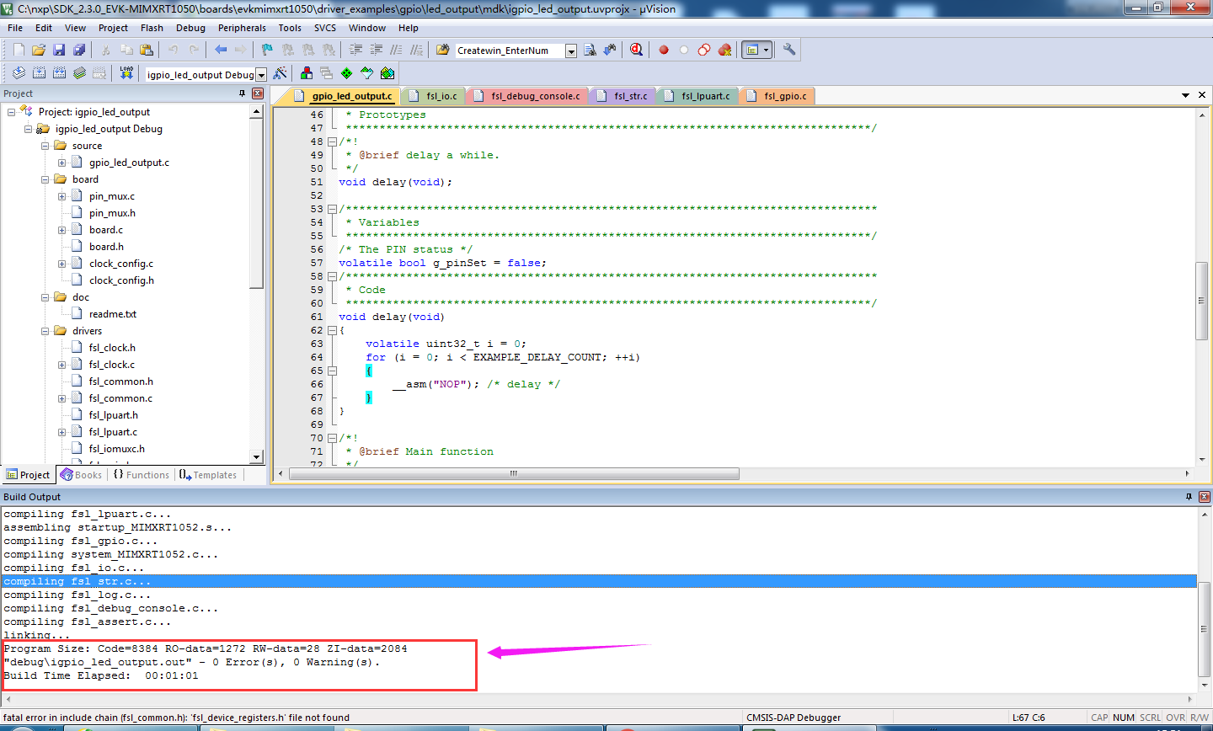Switch to the Functions panel tab

tap(142, 475)
